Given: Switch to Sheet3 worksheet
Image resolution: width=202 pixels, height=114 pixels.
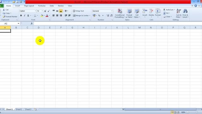Looking at the screenshot, I should pyautogui.click(x=28, y=109).
